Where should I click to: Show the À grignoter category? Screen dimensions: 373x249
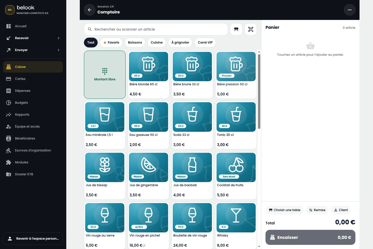coord(180,43)
